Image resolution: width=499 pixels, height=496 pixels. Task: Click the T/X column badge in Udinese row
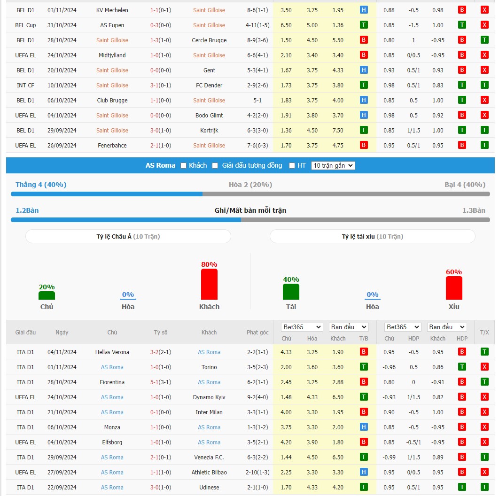(484, 487)
